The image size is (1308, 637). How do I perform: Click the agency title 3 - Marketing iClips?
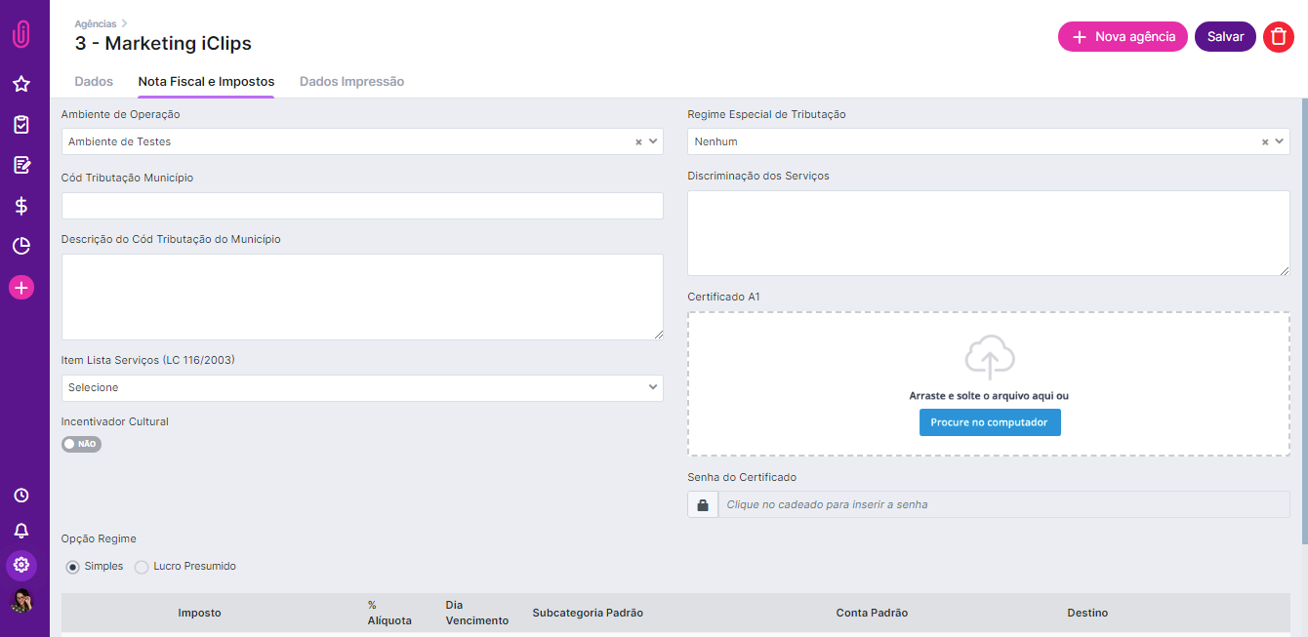point(163,44)
